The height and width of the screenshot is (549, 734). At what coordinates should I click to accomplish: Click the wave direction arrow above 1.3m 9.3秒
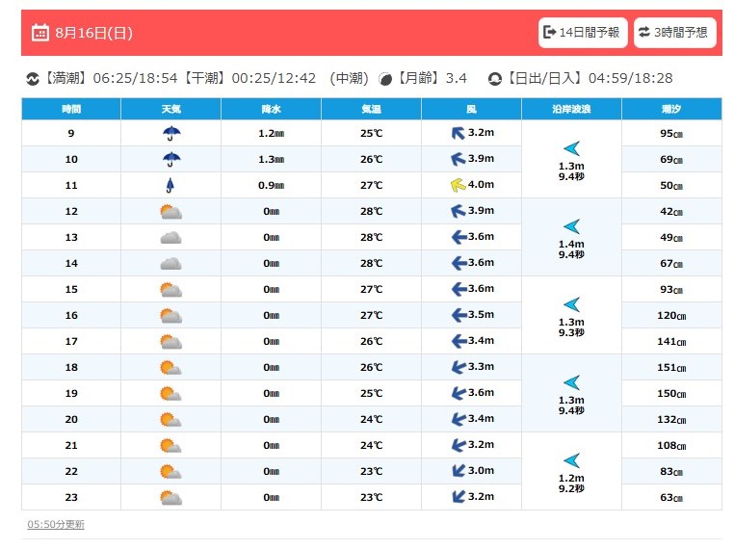[571, 304]
